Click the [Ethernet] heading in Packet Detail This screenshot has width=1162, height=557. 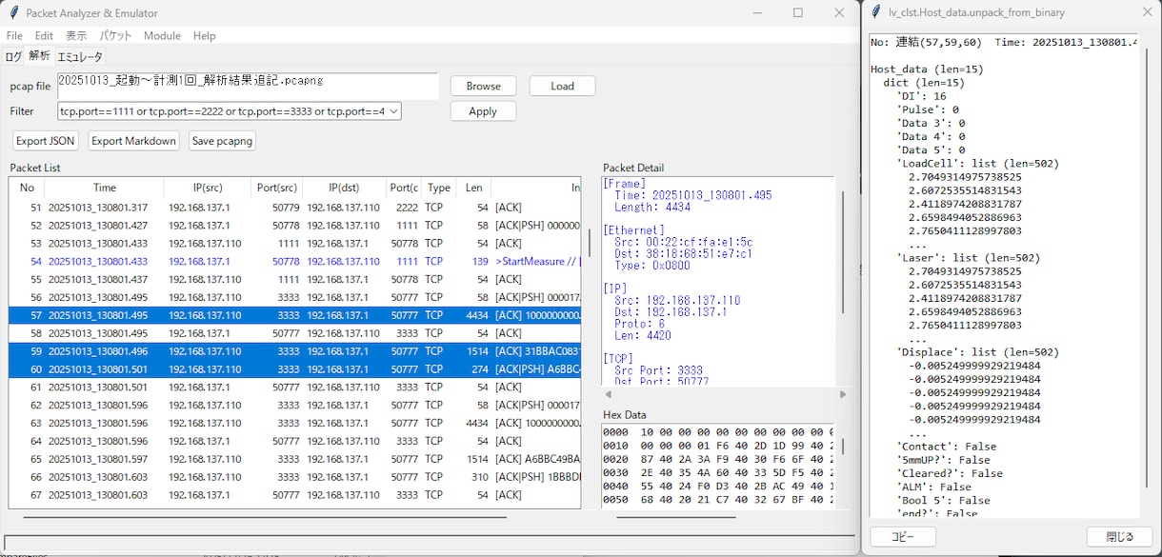coord(633,230)
